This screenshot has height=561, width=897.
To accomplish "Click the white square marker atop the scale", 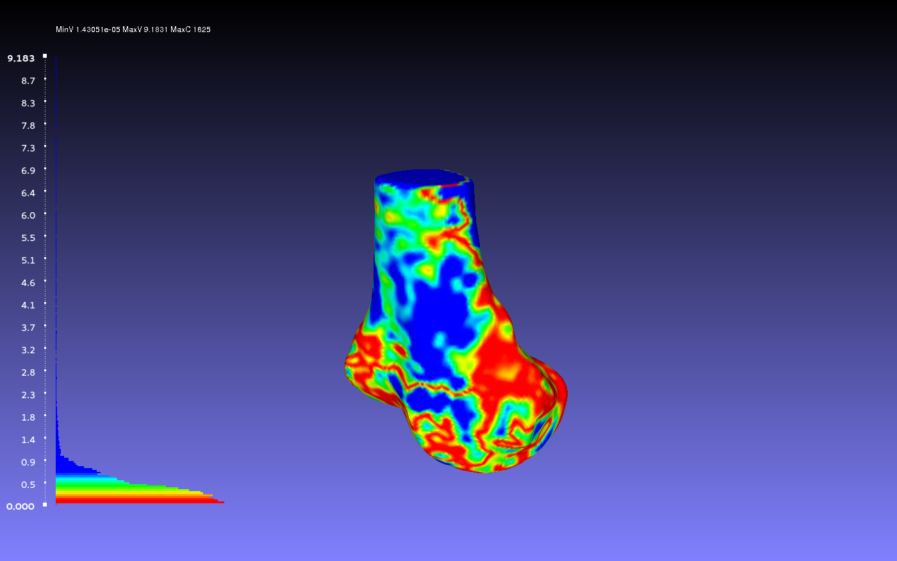I will pyautogui.click(x=45, y=56).
